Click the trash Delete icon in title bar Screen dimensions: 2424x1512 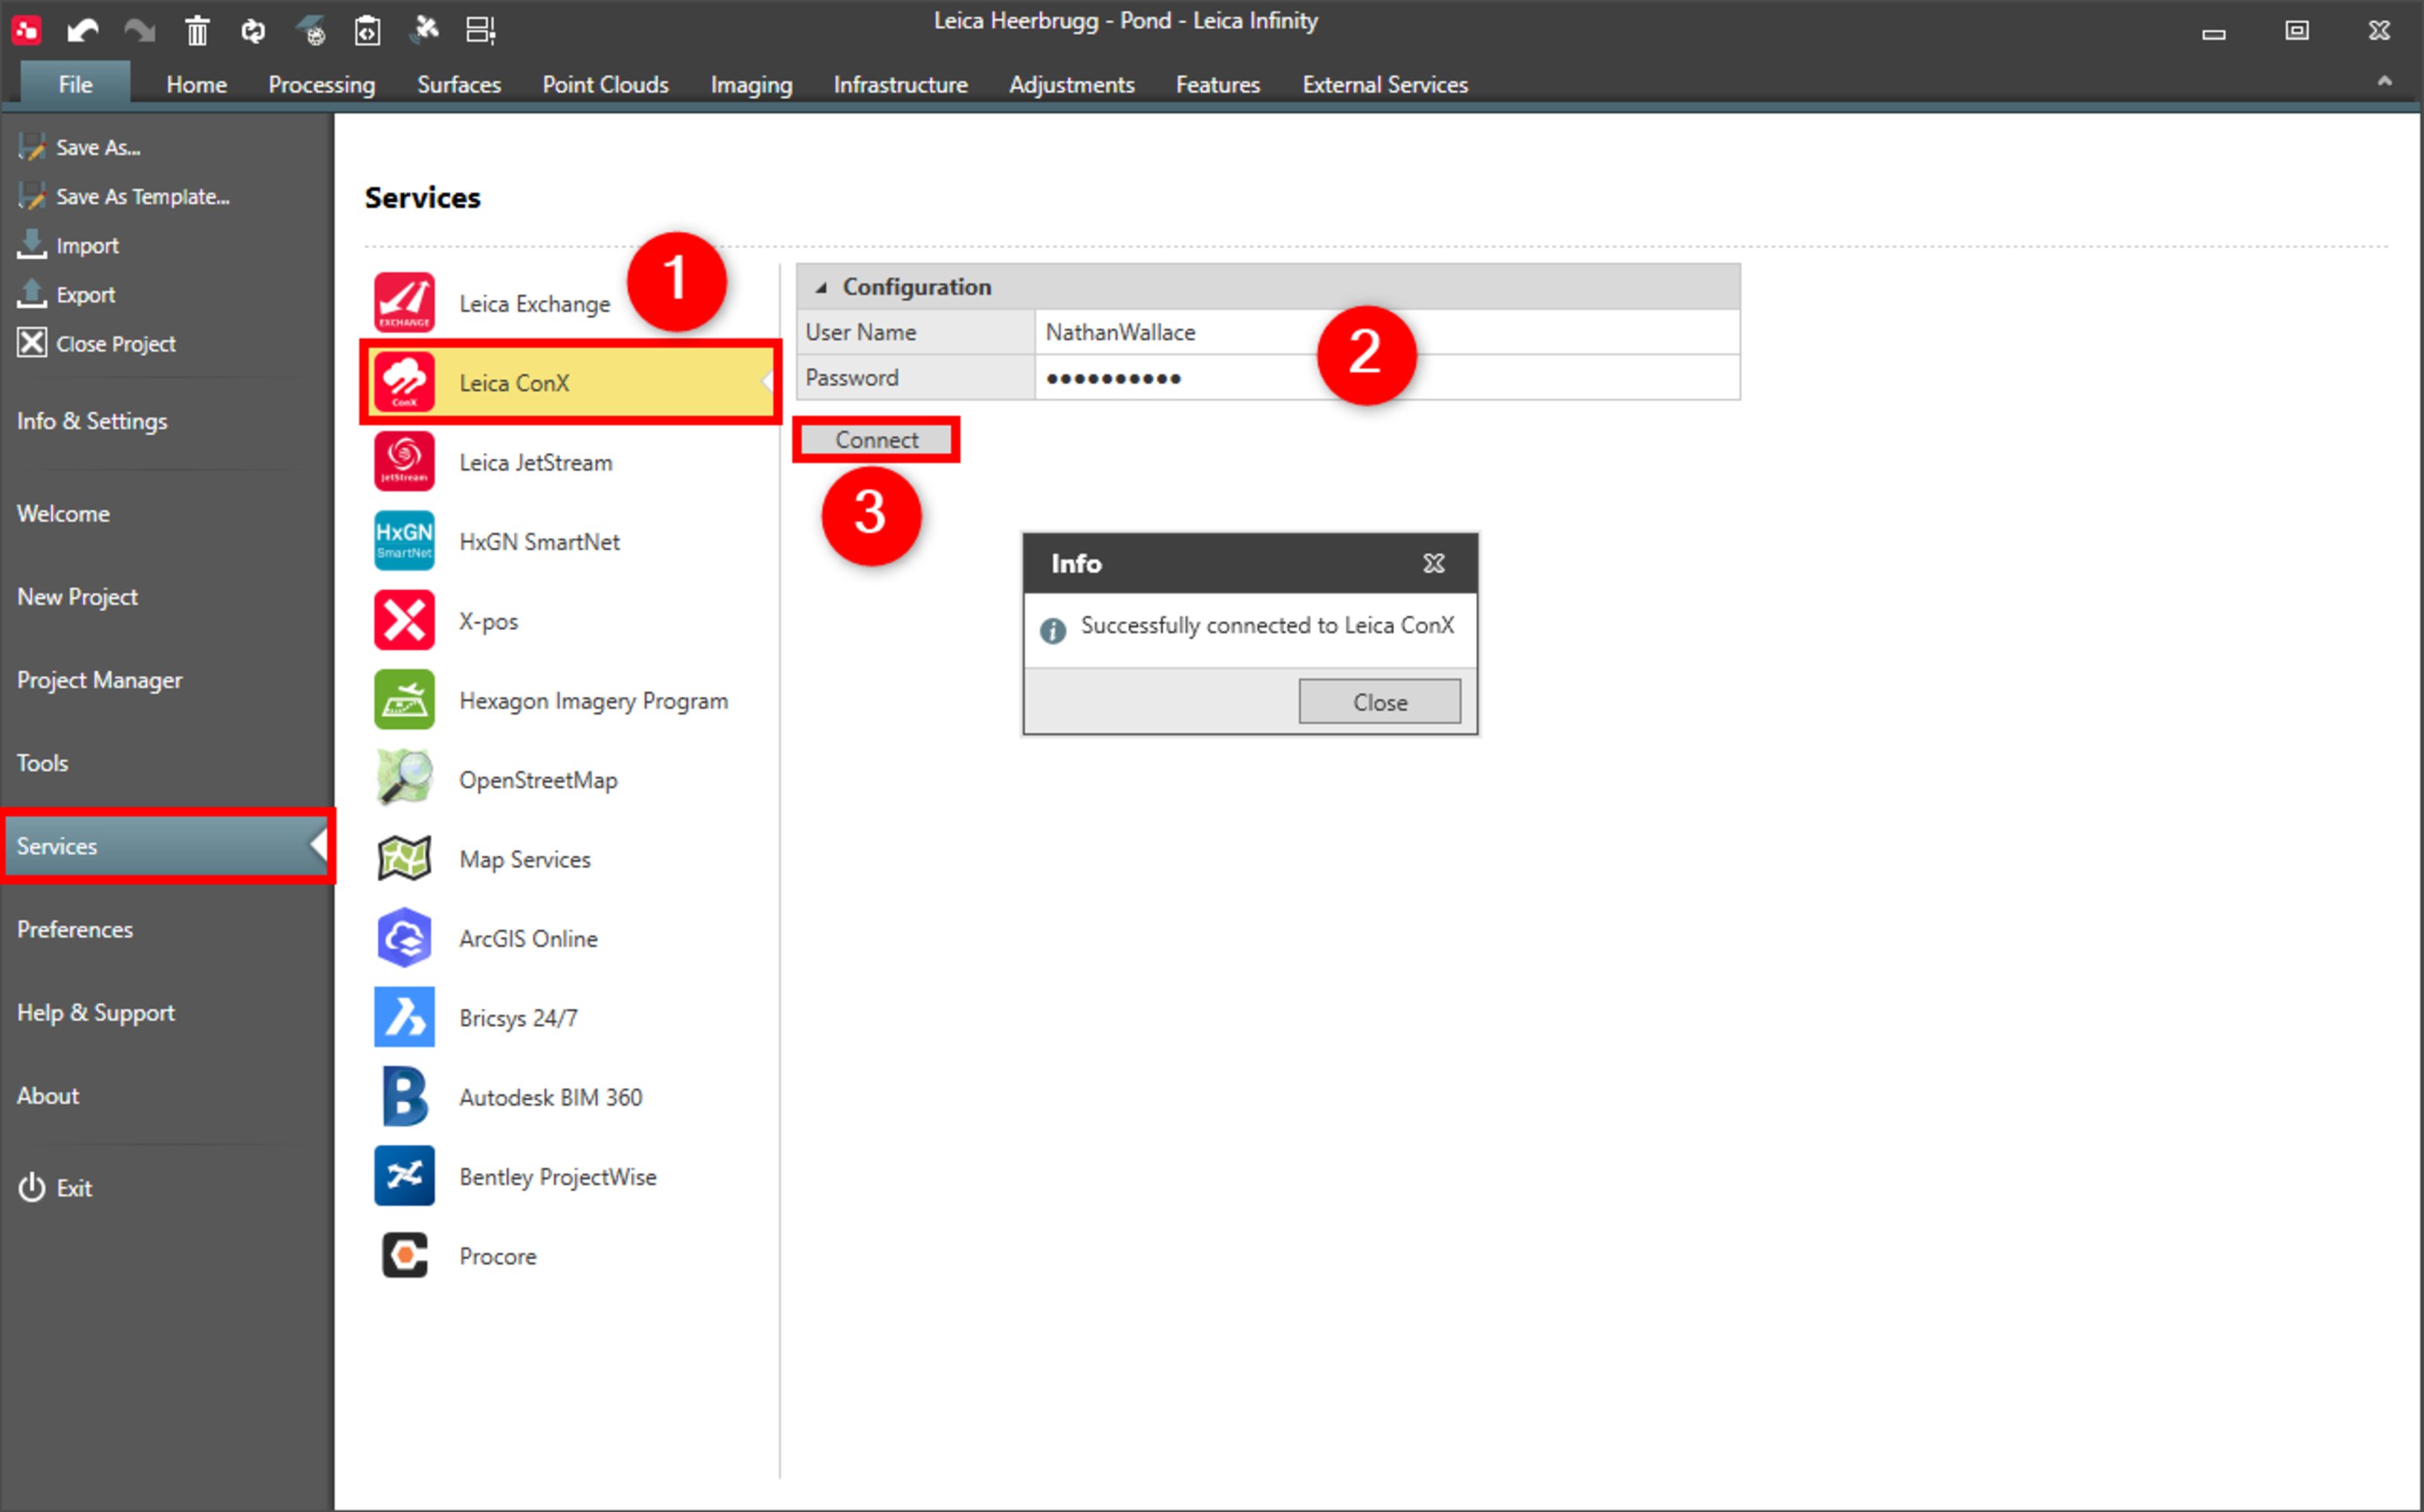(x=197, y=31)
